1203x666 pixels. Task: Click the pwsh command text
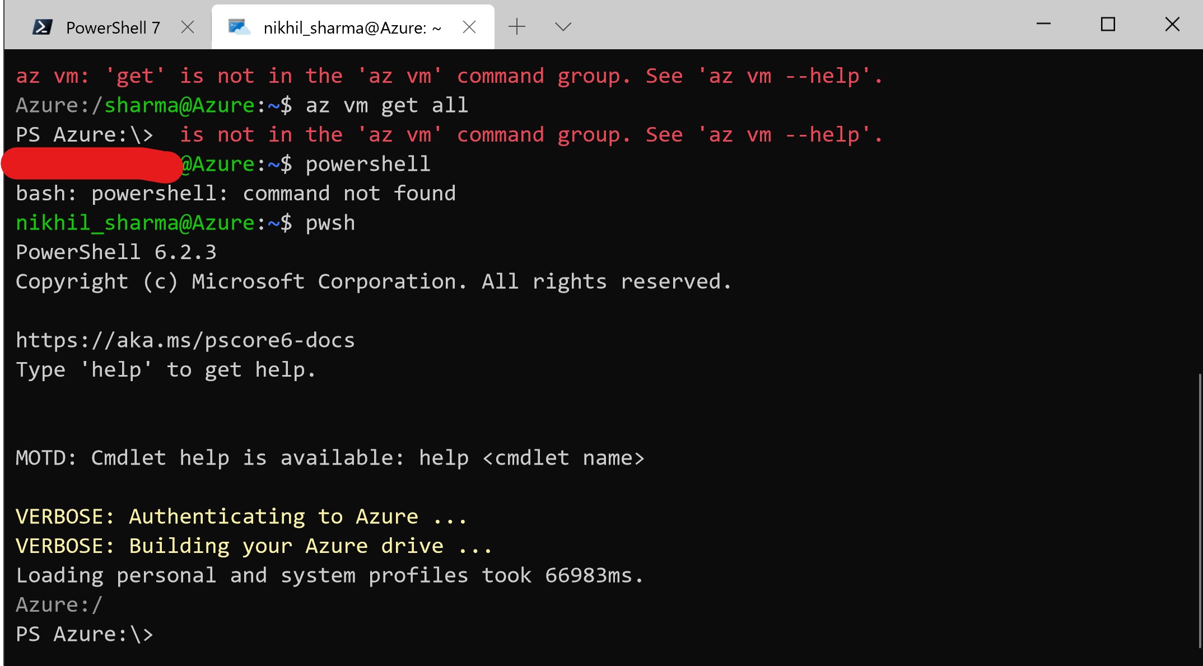point(330,222)
